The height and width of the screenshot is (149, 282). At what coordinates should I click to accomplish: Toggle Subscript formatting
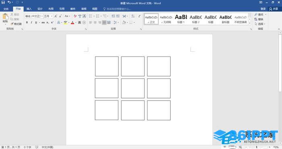48,22
